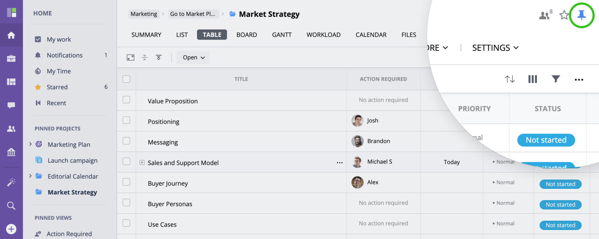Click the app logo icon in sidebar

(12, 12)
